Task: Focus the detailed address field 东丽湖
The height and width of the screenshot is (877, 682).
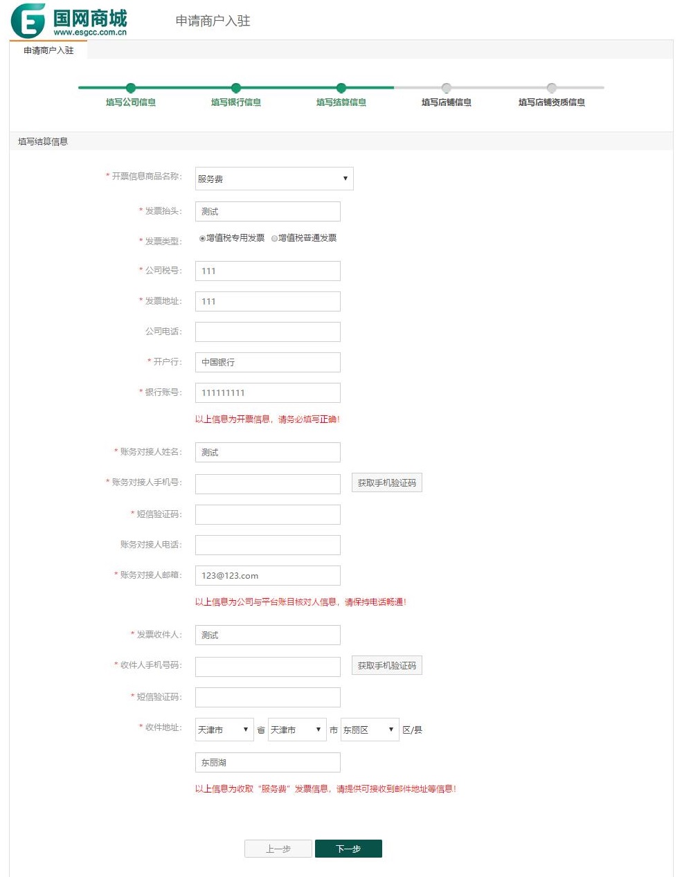Action: click(268, 762)
